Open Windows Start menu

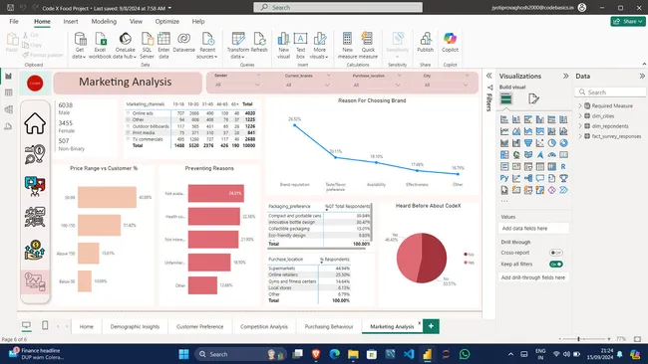click(x=183, y=354)
